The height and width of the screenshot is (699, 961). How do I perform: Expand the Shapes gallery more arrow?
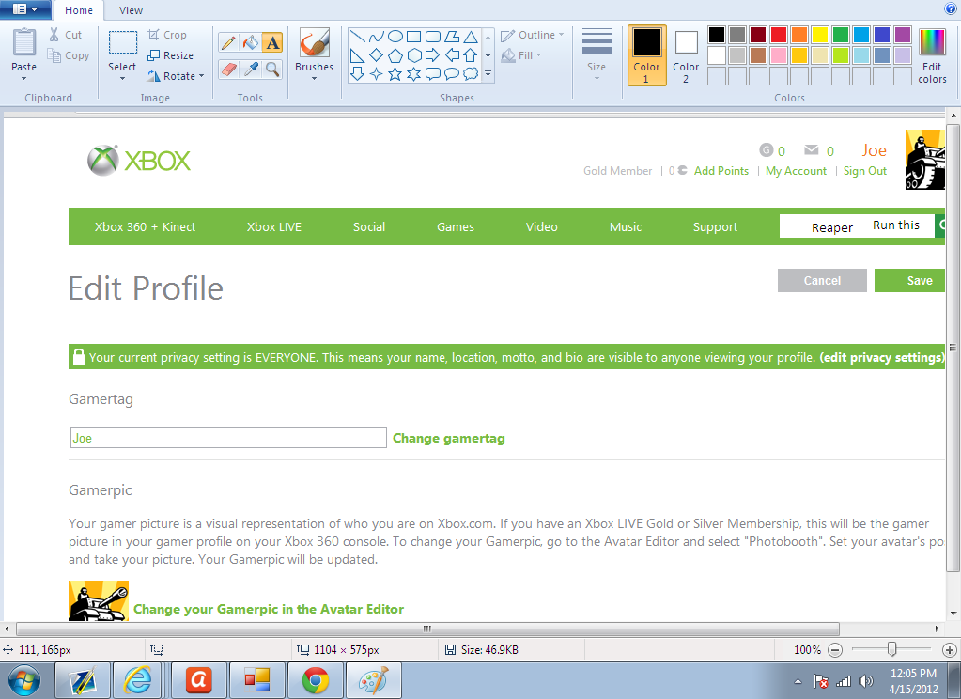[488, 74]
